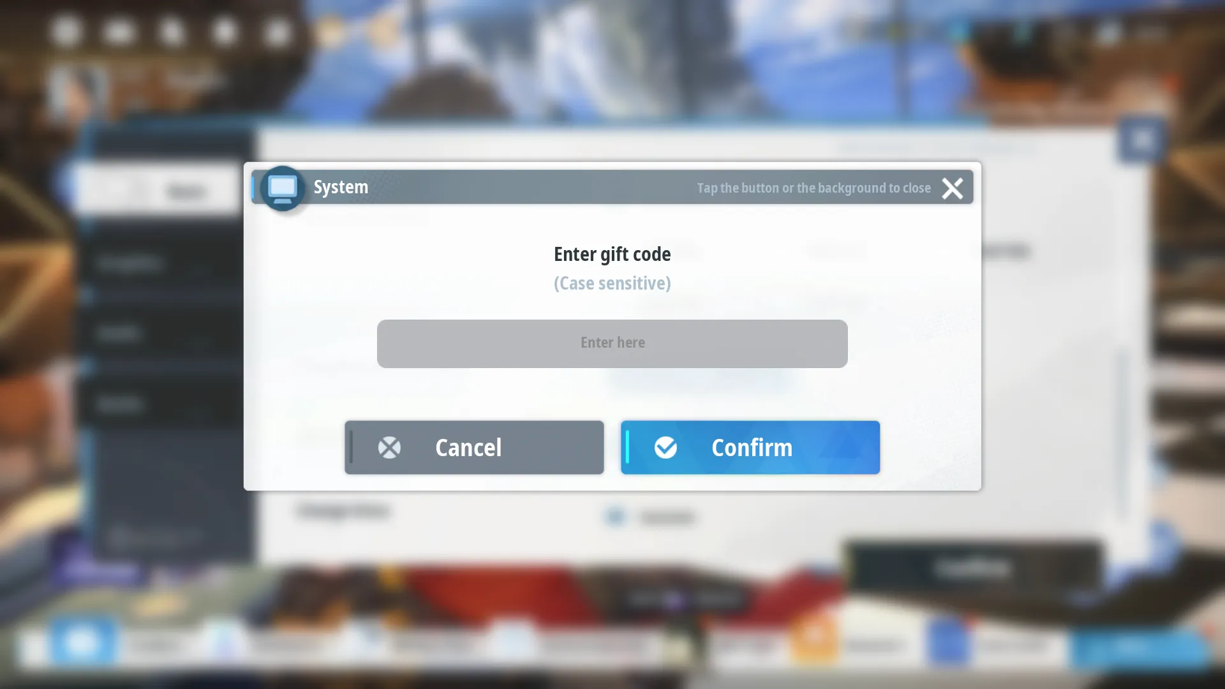
Task: Click the Cancel button to dismiss dialog
Action: [x=473, y=447]
